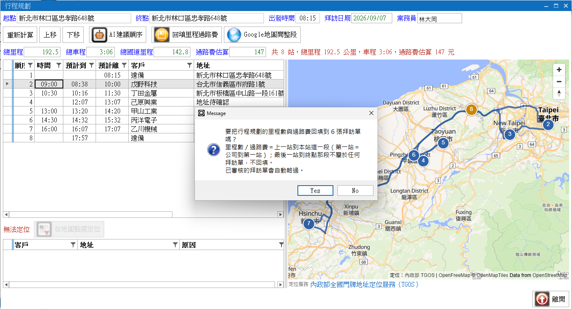Move stop down with 下移
This screenshot has height=310, width=572.
(x=73, y=35)
